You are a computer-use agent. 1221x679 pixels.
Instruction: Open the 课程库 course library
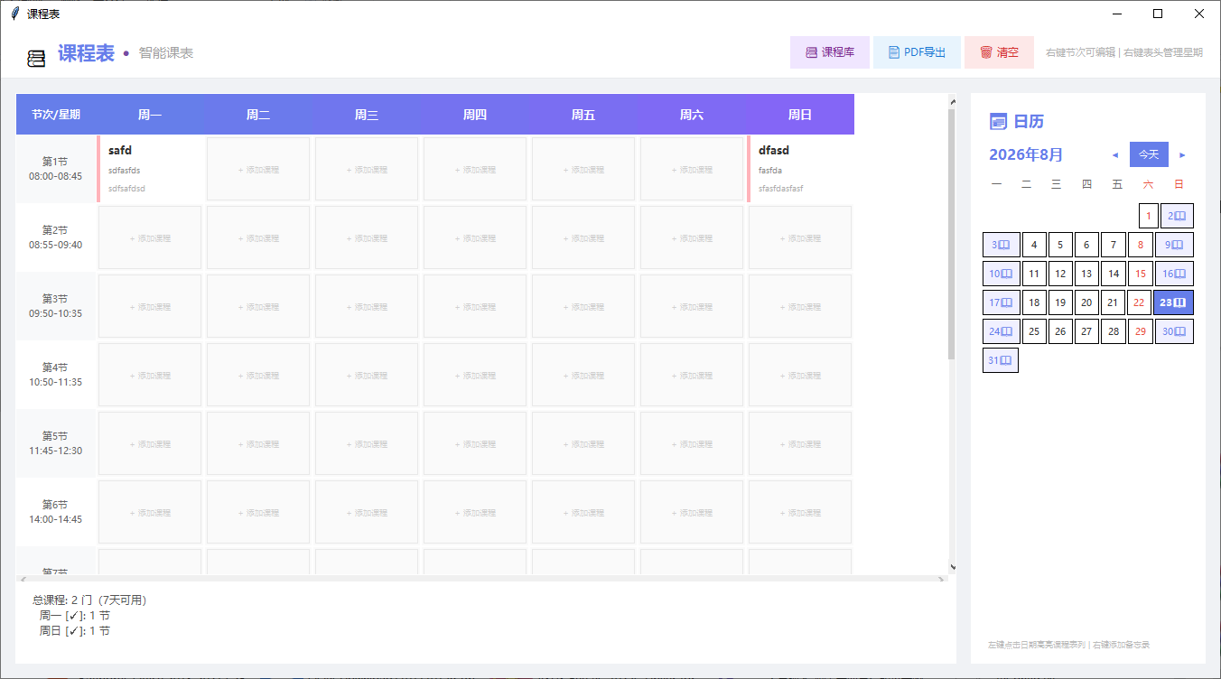(x=830, y=52)
